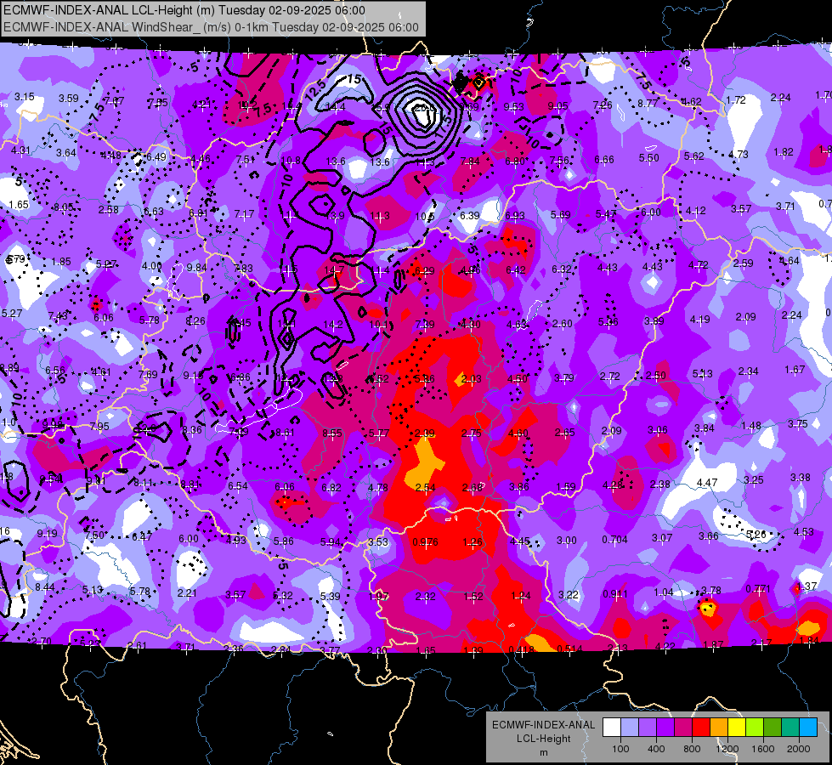Click the 3.15 shear value
This screenshot has width=832, height=765.
25,97
